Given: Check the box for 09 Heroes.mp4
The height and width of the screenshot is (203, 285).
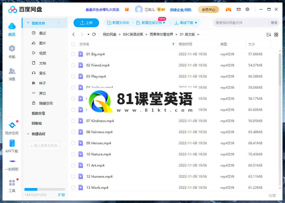Looking at the screenshot, I should tap(73, 143).
